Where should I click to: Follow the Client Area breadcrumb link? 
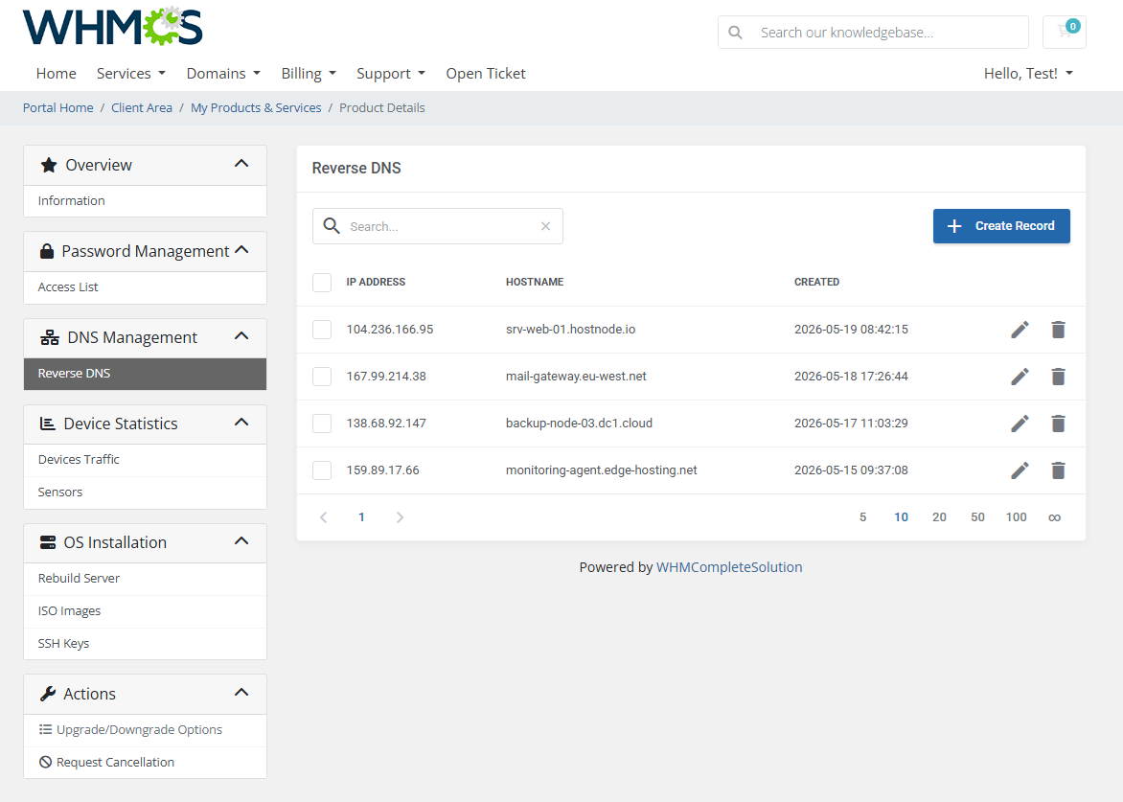click(142, 107)
